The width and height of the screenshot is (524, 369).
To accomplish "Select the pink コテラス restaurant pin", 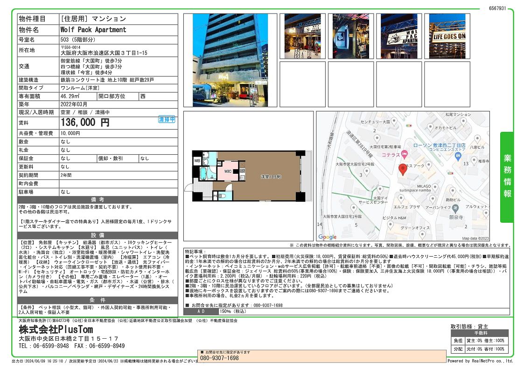I will click(x=405, y=155).
